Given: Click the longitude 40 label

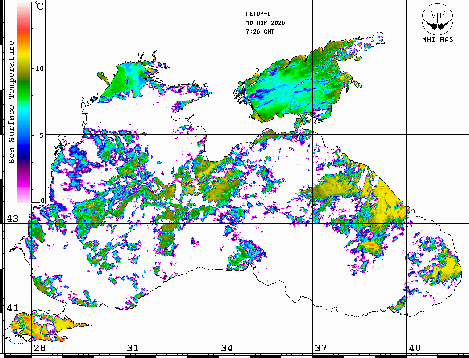Looking at the screenshot, I should [414, 348].
